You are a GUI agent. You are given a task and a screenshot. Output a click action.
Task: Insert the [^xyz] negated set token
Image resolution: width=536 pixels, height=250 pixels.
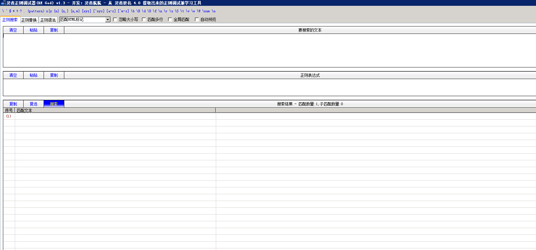click(x=99, y=11)
